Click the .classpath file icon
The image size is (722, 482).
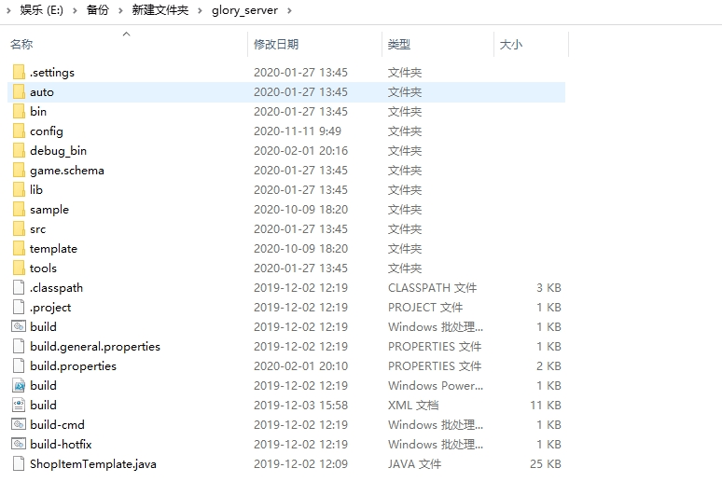(x=19, y=288)
